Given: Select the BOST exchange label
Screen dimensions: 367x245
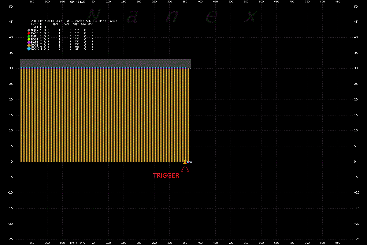Looking at the screenshot, I should click(x=35, y=39).
